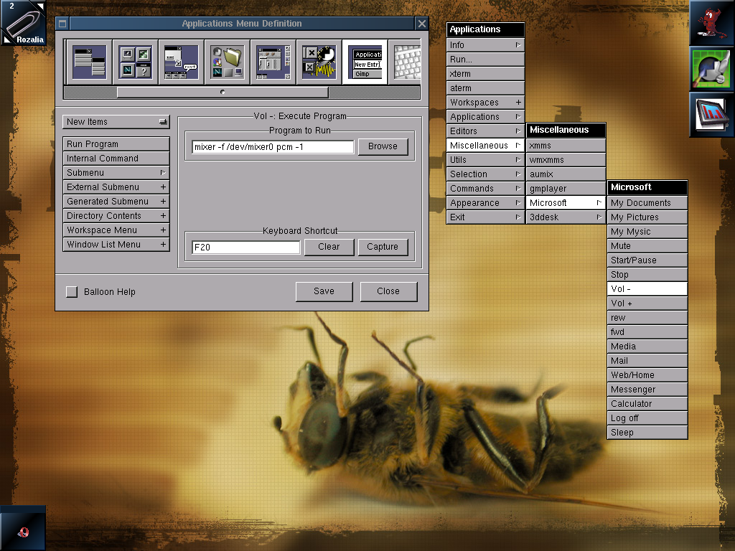Click the paperclip Rozalia workspace clip icon
Screen dimensions: 735x551
23,23
